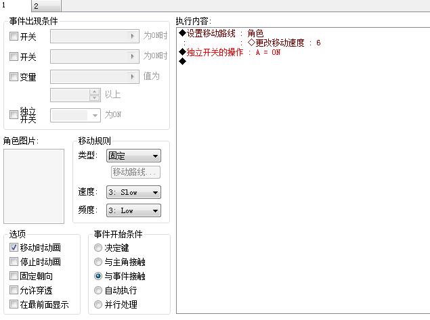
Task: Click the variable value number field
Action: click(x=70, y=95)
